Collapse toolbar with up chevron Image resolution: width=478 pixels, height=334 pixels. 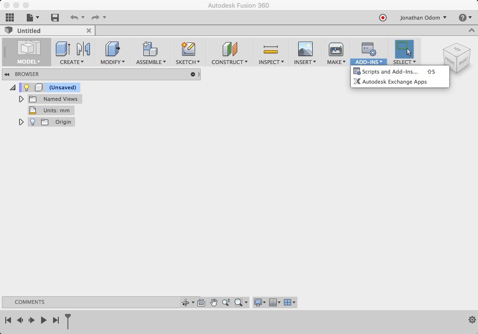(x=471, y=30)
